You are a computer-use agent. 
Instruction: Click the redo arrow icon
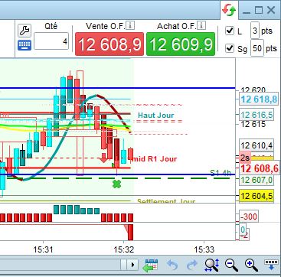pos(192,265)
